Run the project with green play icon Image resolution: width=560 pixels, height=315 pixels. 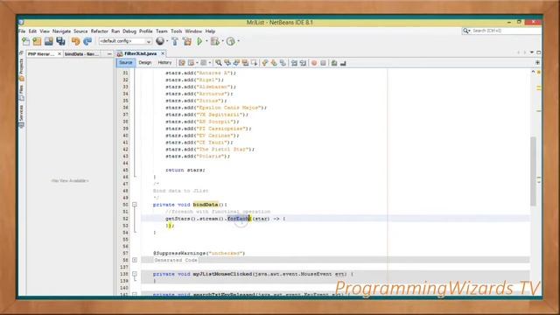200,41
